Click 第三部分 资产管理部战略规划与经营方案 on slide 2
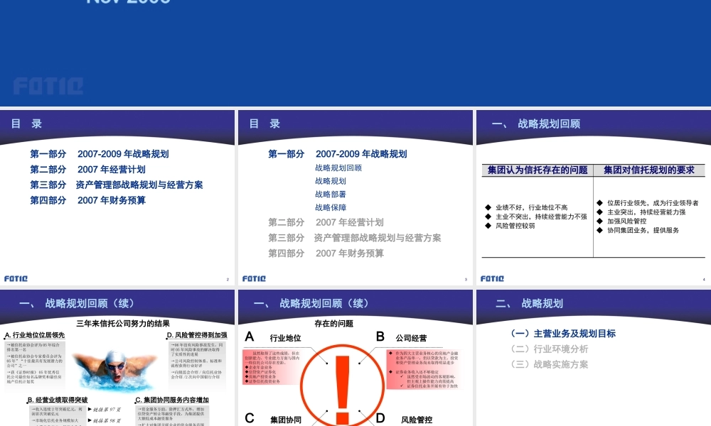711x426 pixels. point(117,185)
